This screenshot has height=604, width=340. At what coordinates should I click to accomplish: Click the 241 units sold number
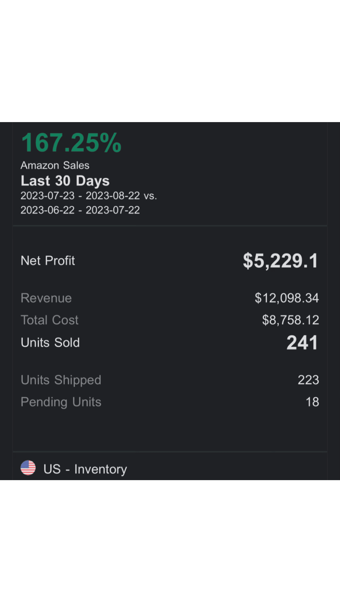[x=302, y=343]
